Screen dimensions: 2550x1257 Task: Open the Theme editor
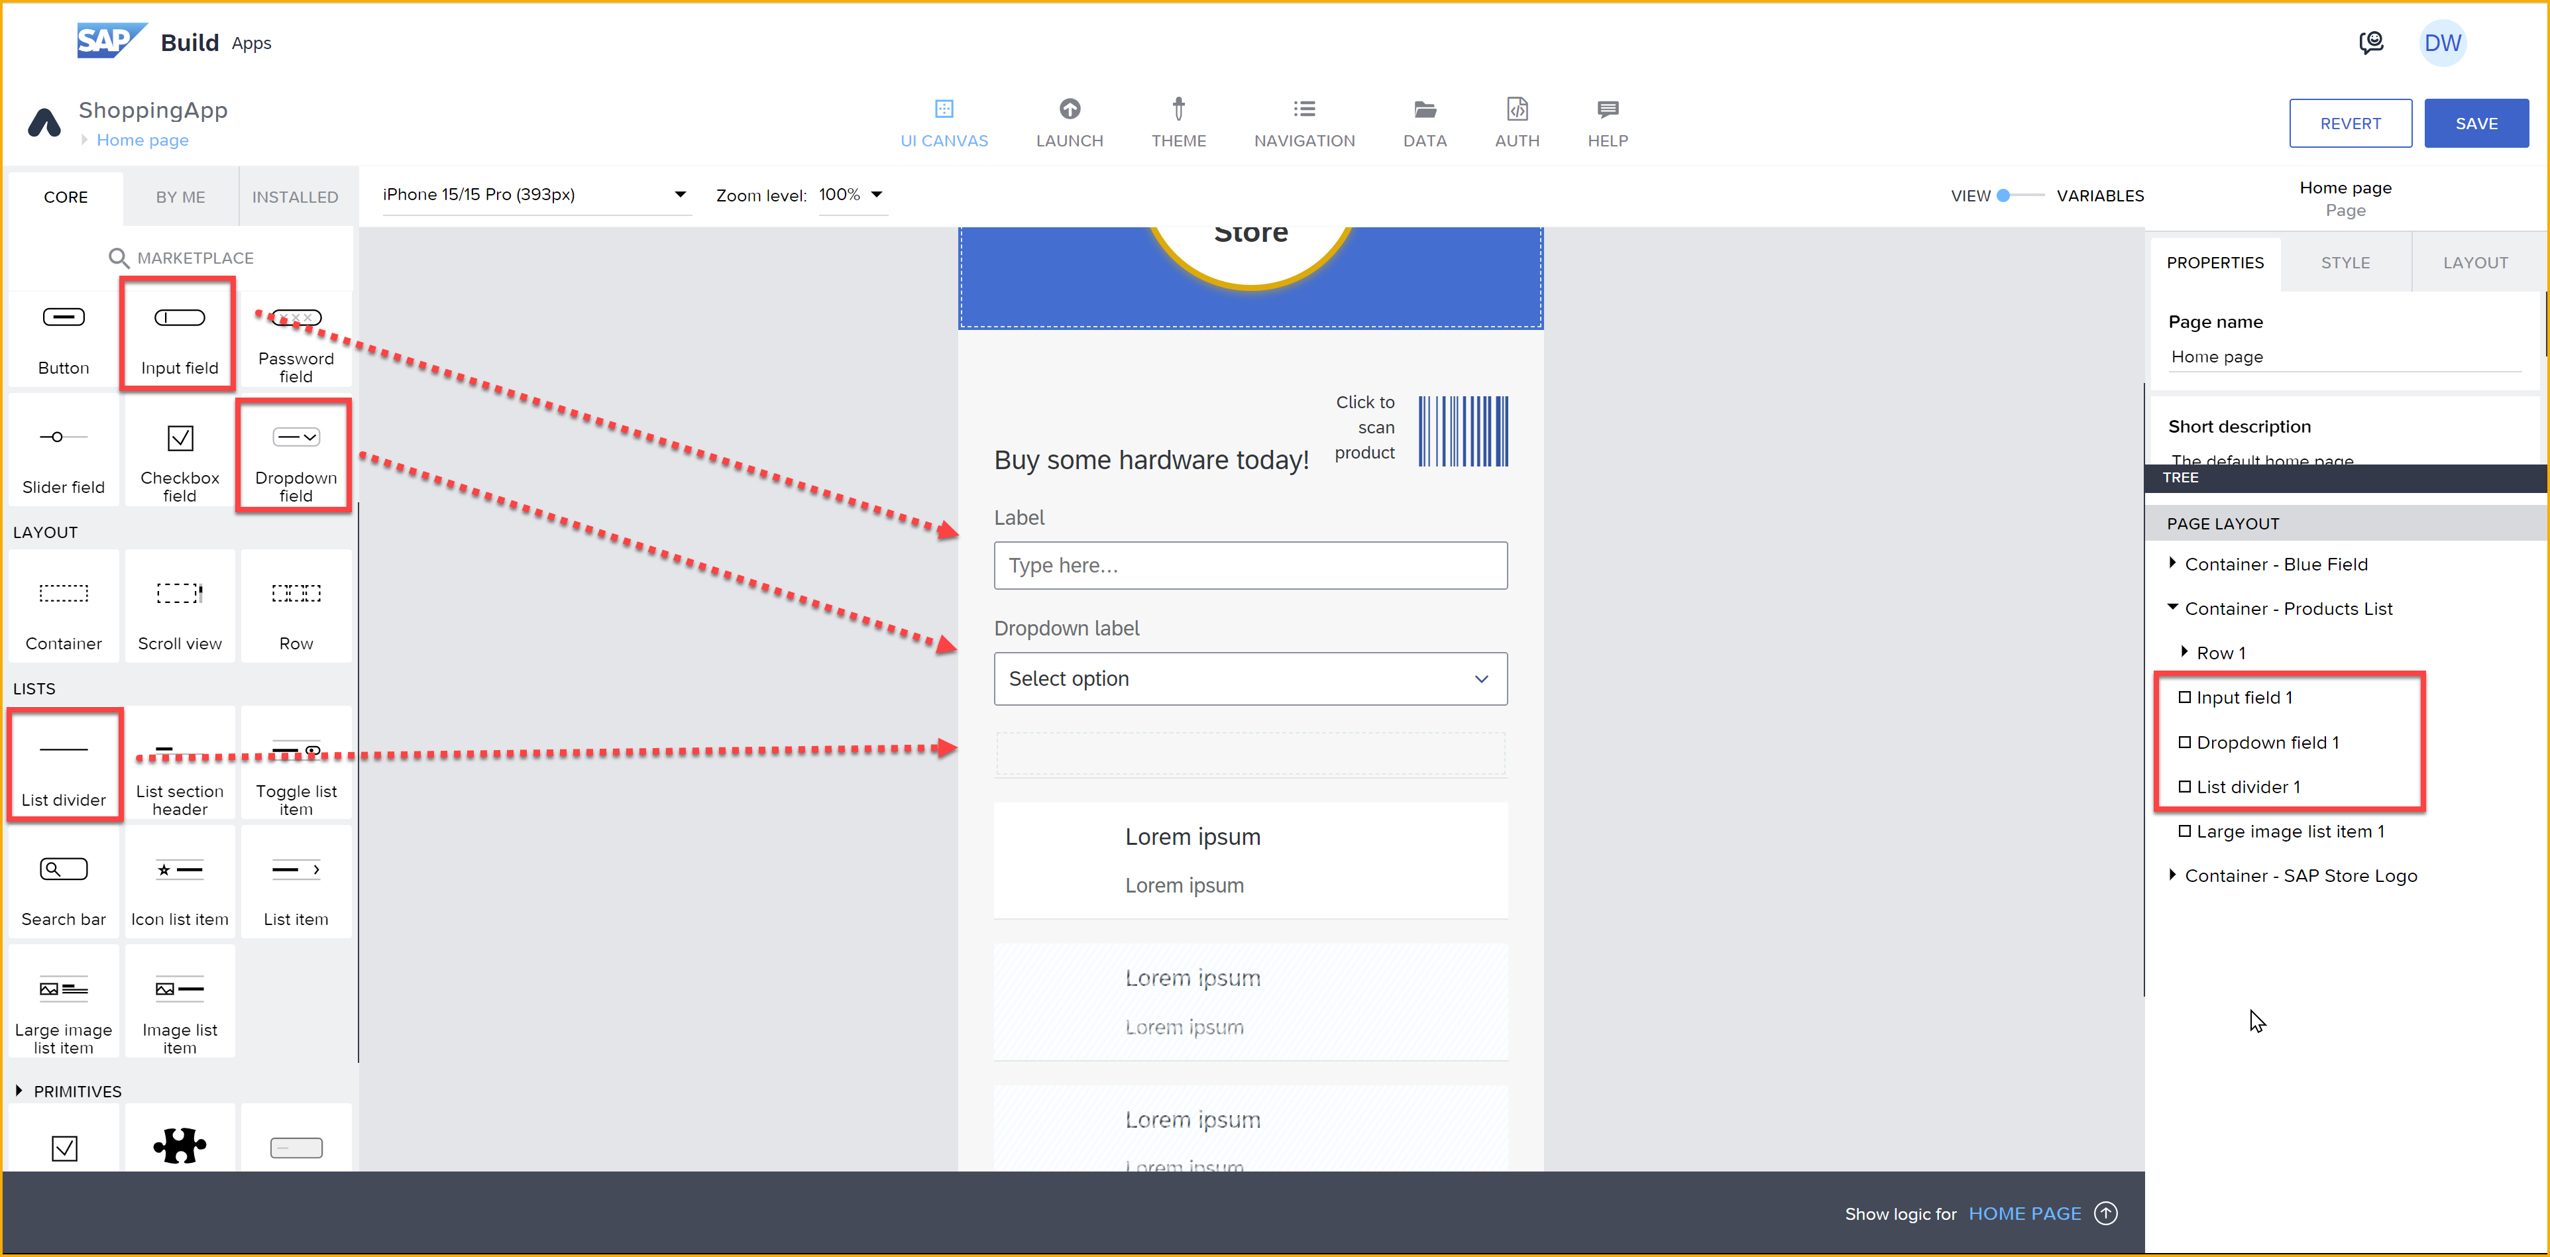tap(1178, 124)
